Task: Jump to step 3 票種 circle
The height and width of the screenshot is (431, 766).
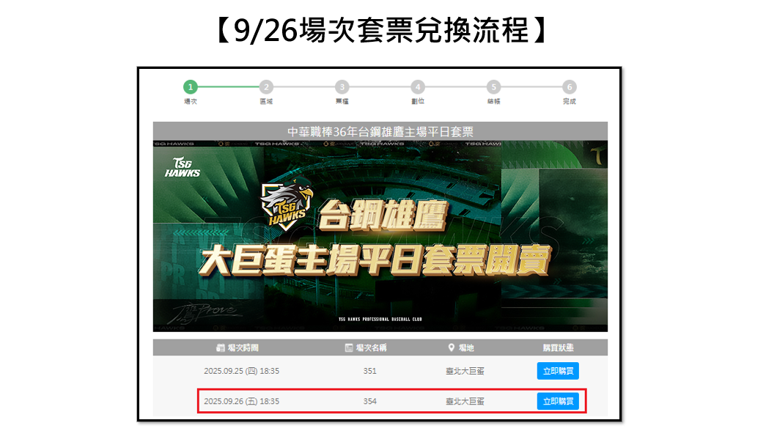Action: 342,87
